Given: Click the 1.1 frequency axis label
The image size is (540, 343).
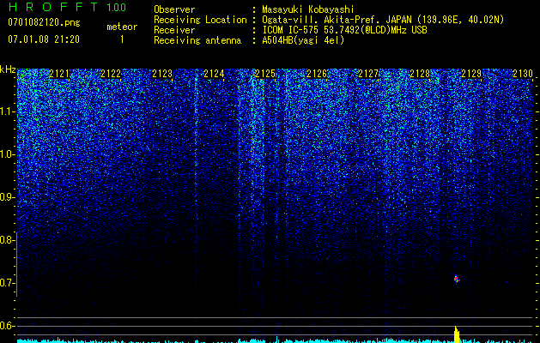Looking at the screenshot, I should 7,111.
